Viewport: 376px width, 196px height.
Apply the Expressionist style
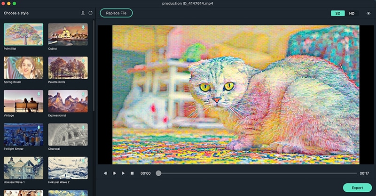pos(68,101)
